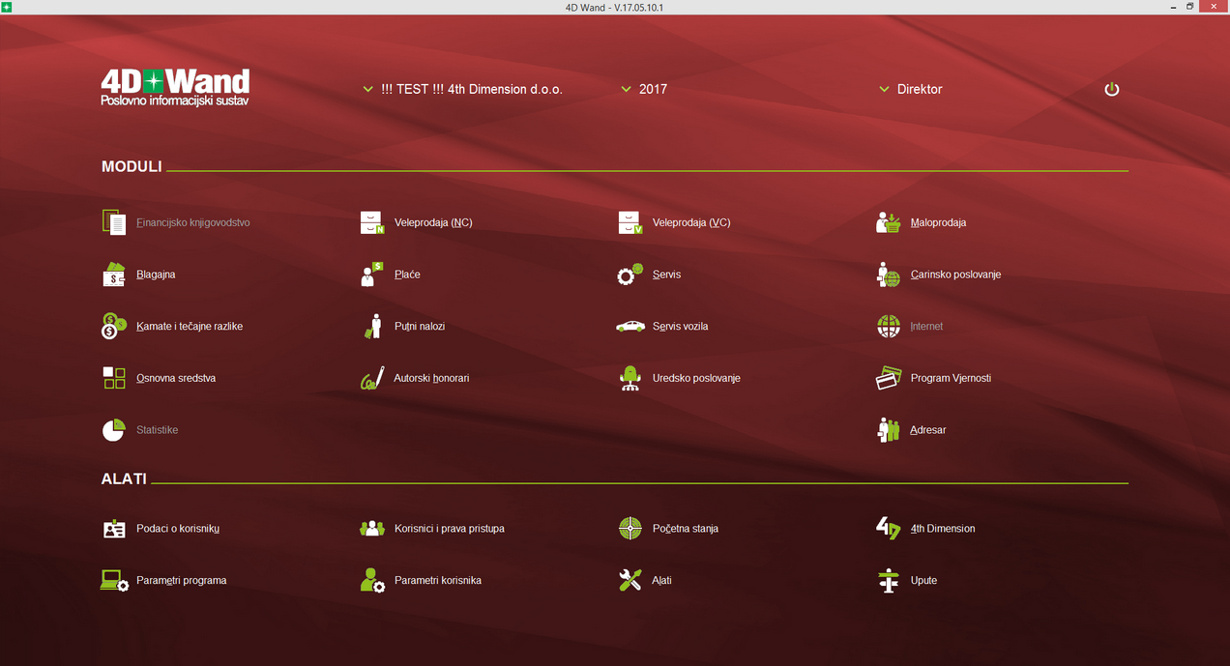Open the Financijsko knjigovodstvo text link
1230x666 pixels.
click(193, 222)
